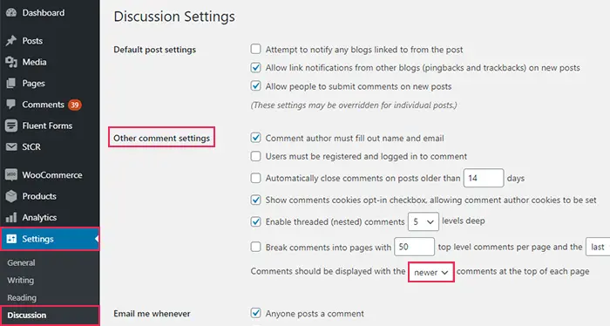The image size is (610, 326).
Task: Click the Analytics bar chart icon
Action: click(x=11, y=217)
